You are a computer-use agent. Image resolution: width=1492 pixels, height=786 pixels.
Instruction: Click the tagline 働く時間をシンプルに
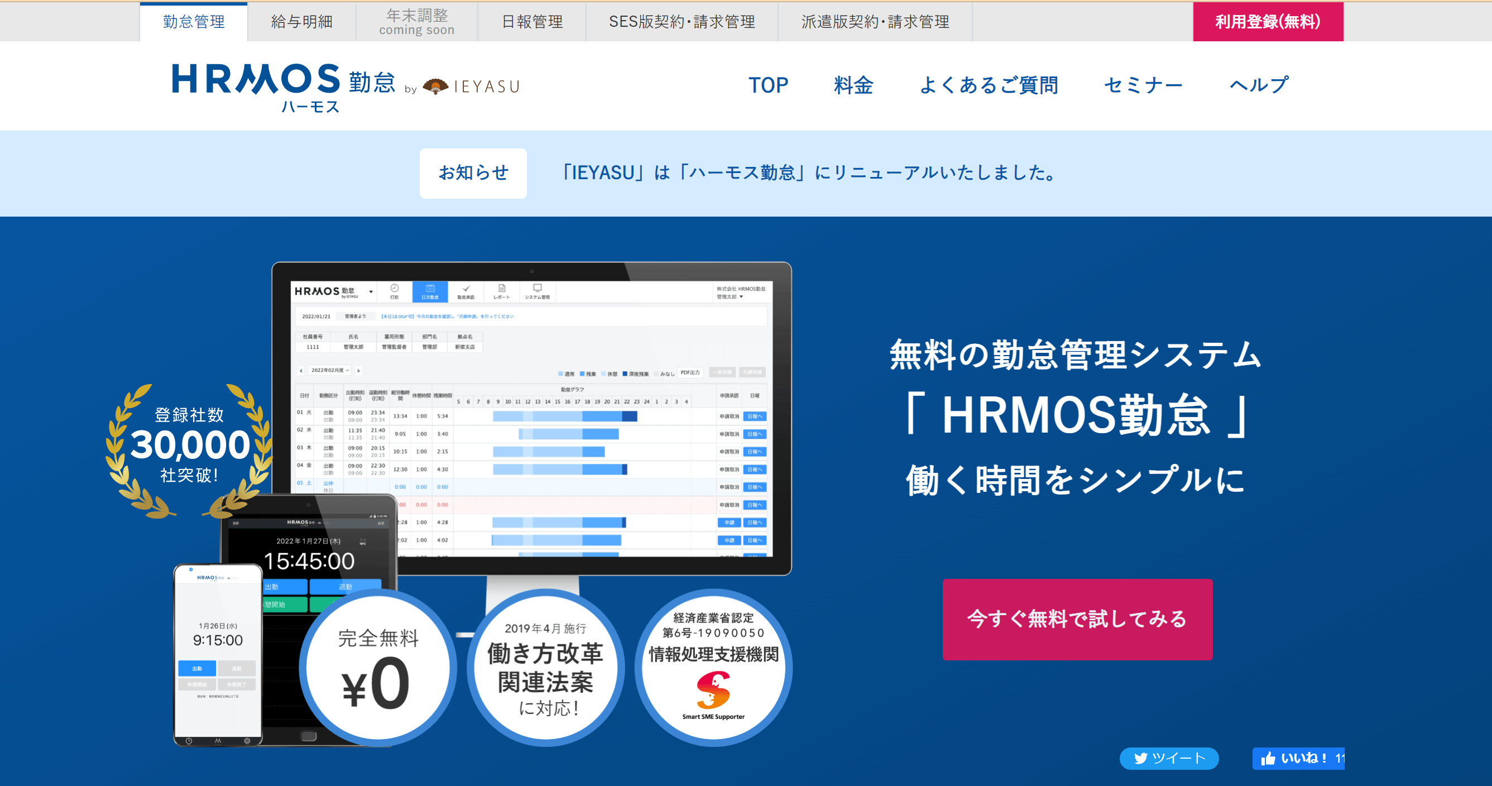(1076, 480)
